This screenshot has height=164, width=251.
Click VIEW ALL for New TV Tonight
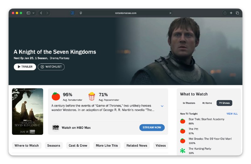(x=232, y=114)
